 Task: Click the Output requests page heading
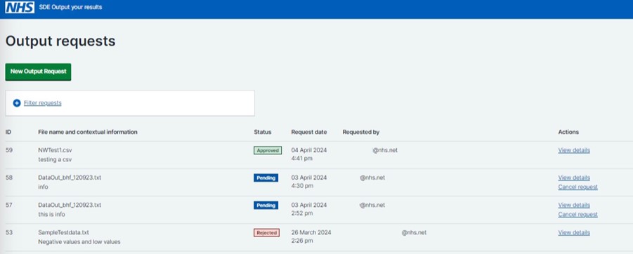60,41
